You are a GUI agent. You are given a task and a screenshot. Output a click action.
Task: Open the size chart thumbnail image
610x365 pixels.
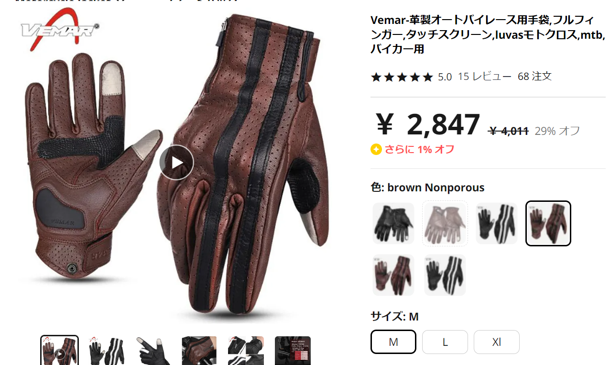[293, 351]
